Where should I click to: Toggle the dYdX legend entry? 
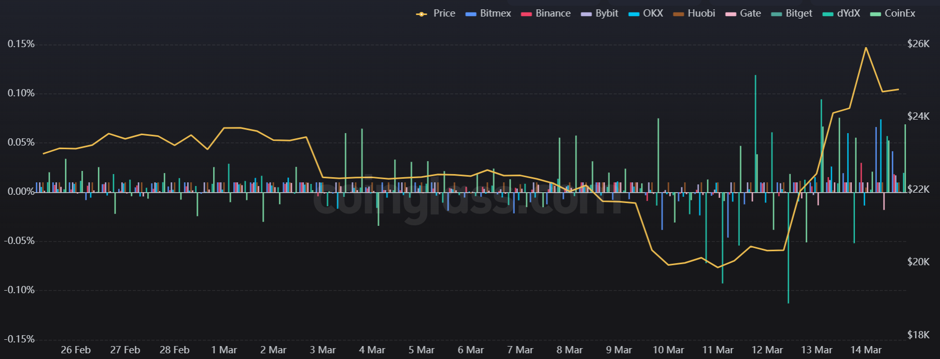841,13
